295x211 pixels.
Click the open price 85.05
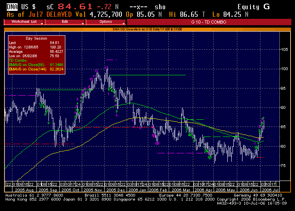click(145, 14)
